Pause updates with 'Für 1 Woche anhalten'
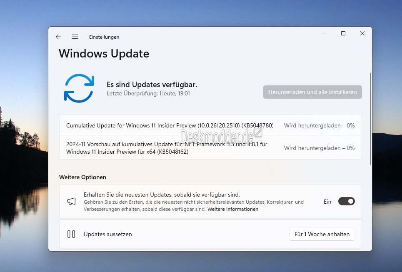The image size is (402, 272). (322, 234)
